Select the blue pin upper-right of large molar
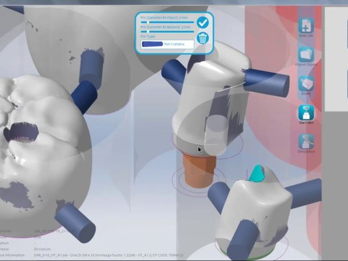 [89, 64]
